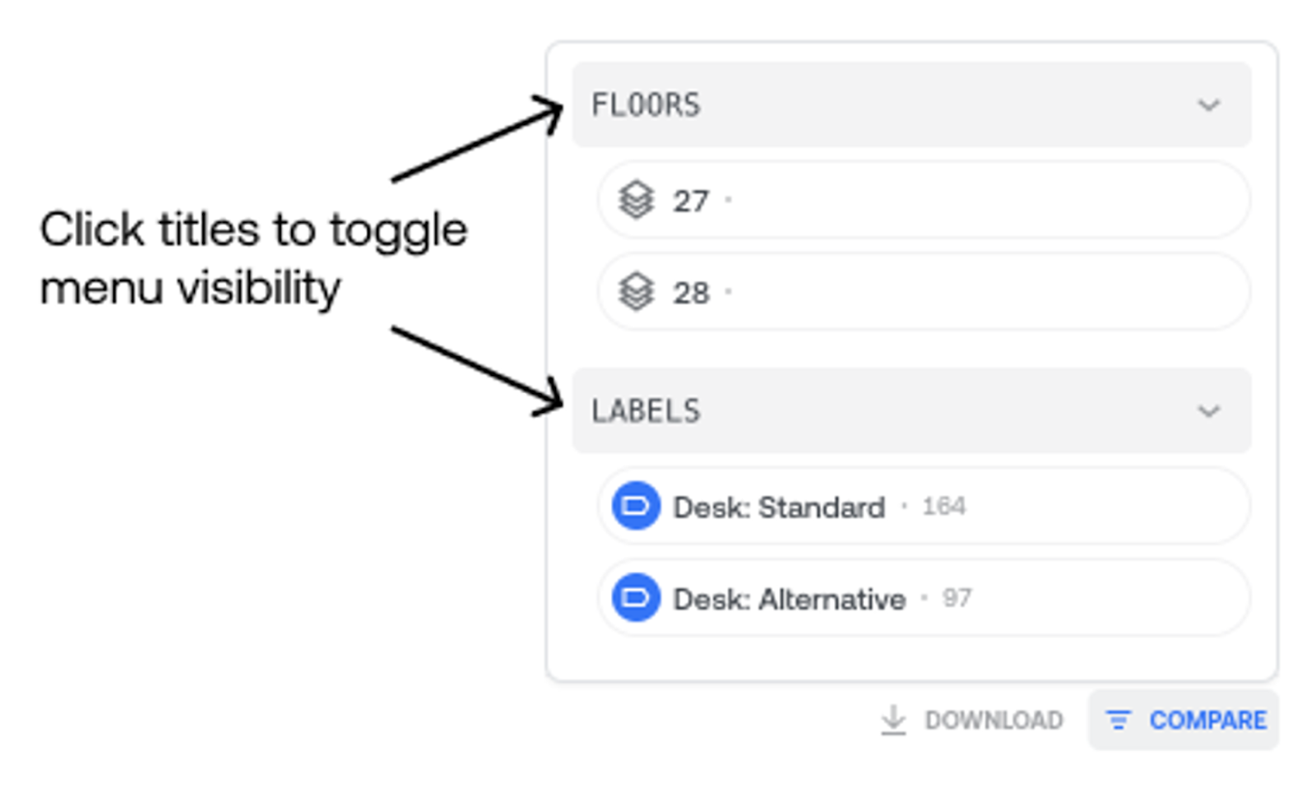Click the 164 count beside Desk: Standard
The image size is (1316, 797).
click(x=943, y=506)
